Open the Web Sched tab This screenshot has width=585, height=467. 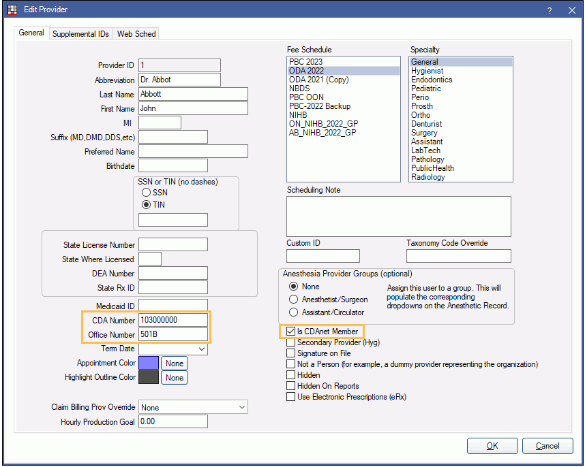(136, 33)
